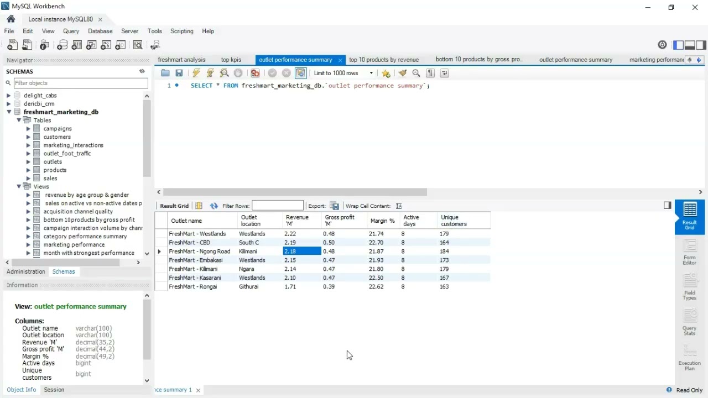Open the Query menu
The width and height of the screenshot is (708, 398).
pos(71,31)
